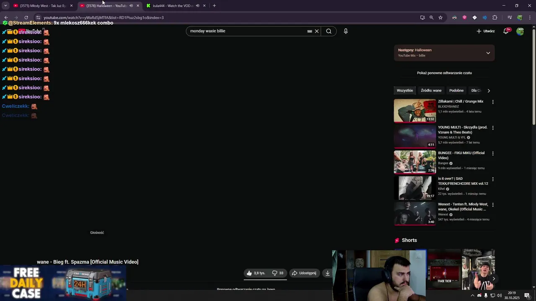Toggle the taskbar microphone icon

[486, 296]
